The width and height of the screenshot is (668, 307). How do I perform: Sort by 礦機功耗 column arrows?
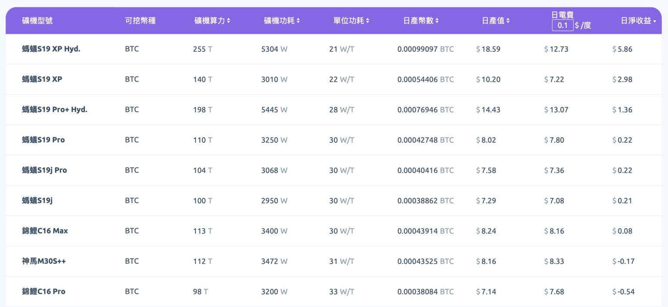(298, 21)
